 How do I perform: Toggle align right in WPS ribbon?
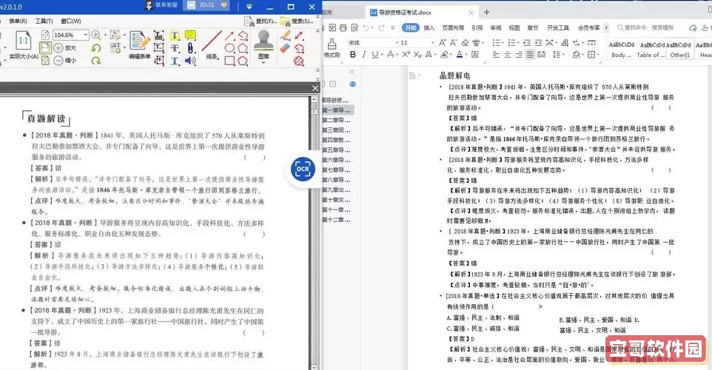519,55
